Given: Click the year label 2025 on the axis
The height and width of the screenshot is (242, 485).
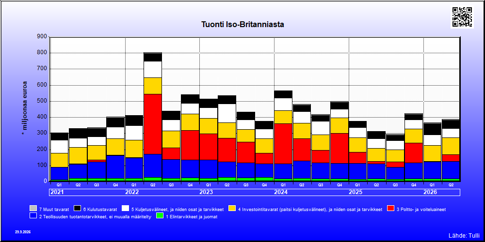Looking at the screenshot, I should [356, 192].
